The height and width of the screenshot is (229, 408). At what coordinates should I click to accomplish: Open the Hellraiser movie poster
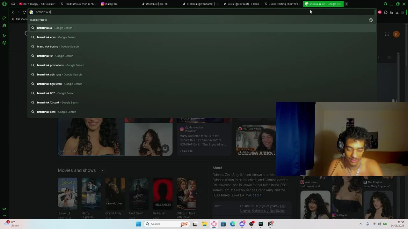pyautogui.click(x=163, y=193)
